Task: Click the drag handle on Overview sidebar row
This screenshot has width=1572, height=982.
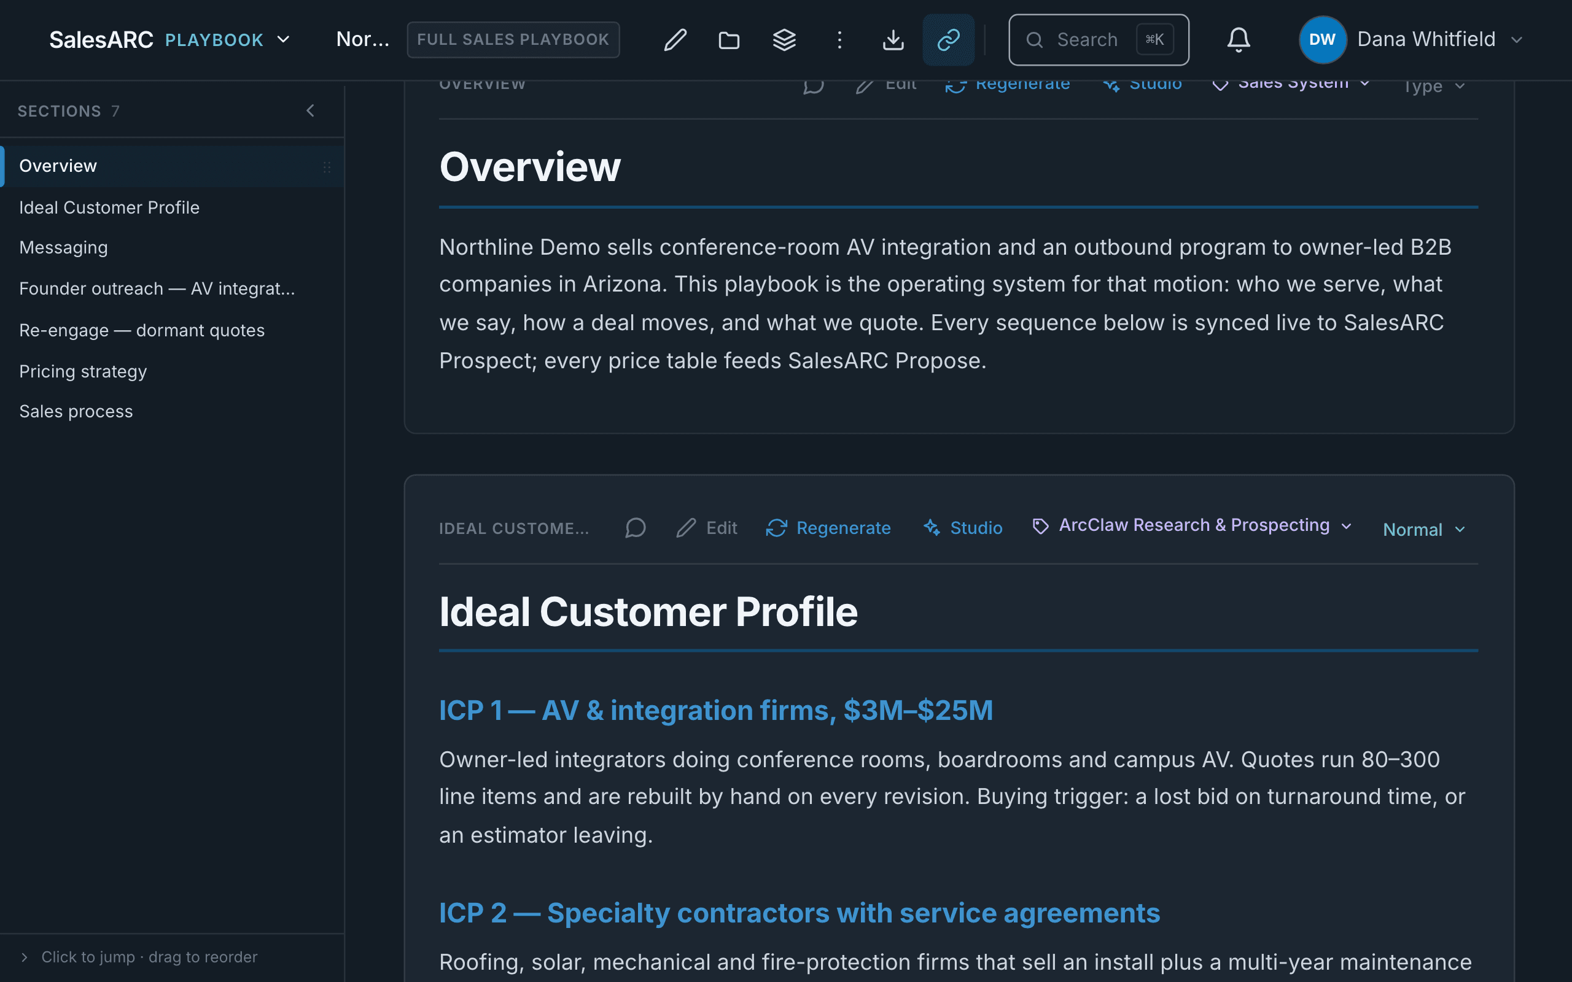Action: point(327,167)
